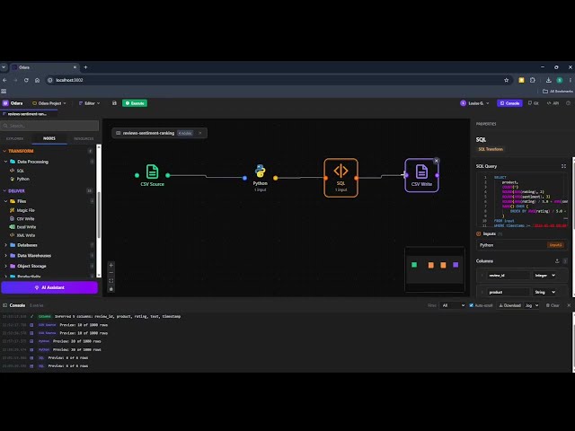This screenshot has width=575, height=431.
Task: Open the Louise G. user menu
Action: click(x=474, y=103)
